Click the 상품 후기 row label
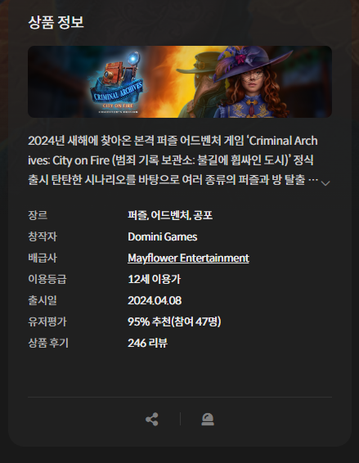The height and width of the screenshot is (463, 359). coord(48,343)
